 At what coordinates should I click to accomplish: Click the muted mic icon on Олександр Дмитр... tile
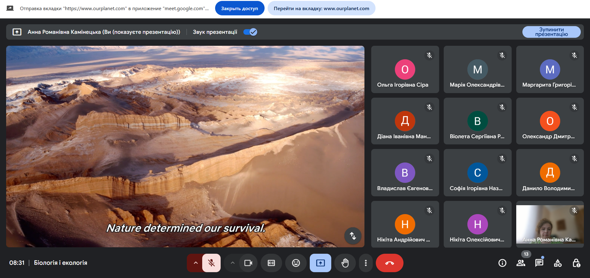coord(574,107)
